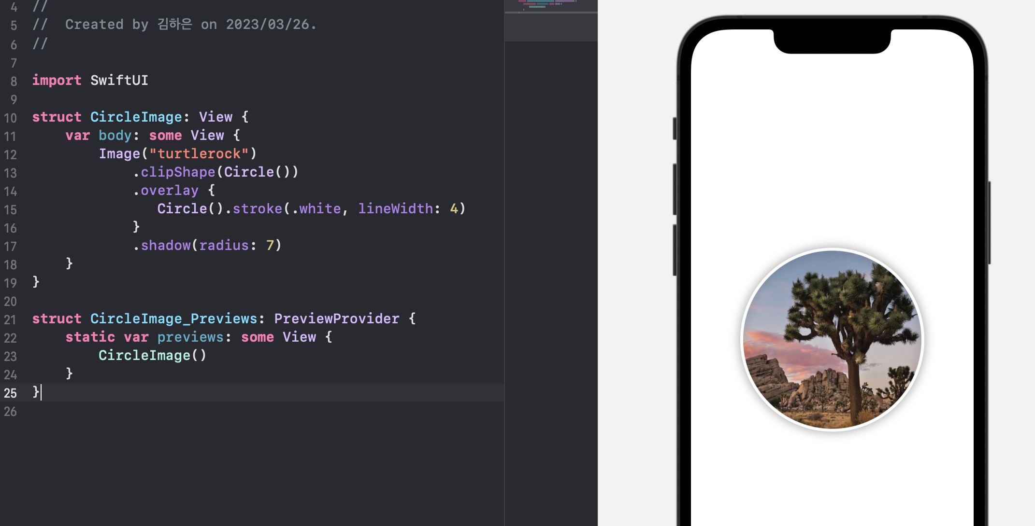
Task: Click line number 12 in gutter
Action: pos(11,155)
